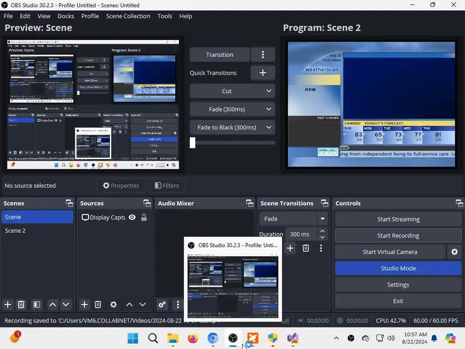Decrease transition duration stepper
Screen dimensions: 465x349
coord(322,237)
